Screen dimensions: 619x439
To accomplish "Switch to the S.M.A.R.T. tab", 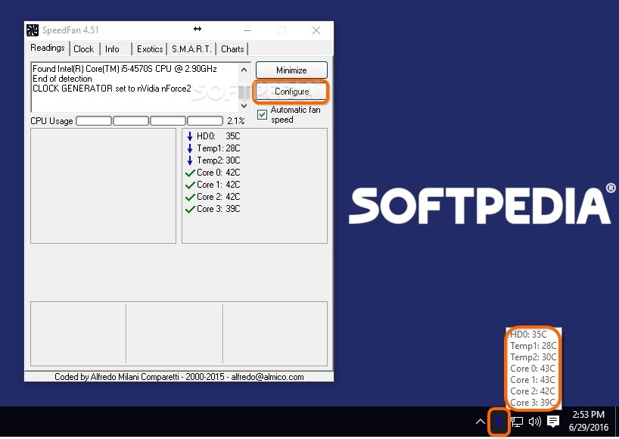I will (191, 48).
